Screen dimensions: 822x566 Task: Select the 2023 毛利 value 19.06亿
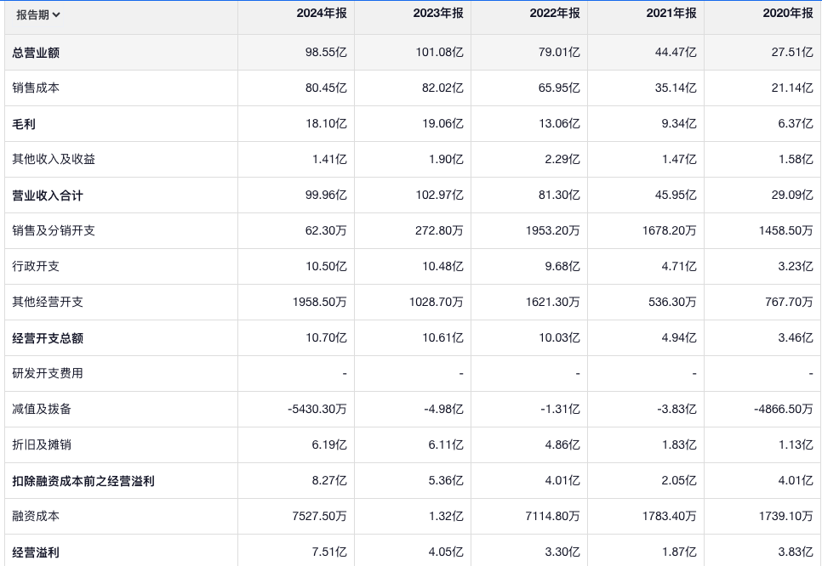(x=442, y=124)
